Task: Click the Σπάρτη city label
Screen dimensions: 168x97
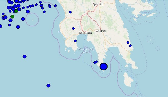Action: pyautogui.click(x=101, y=31)
